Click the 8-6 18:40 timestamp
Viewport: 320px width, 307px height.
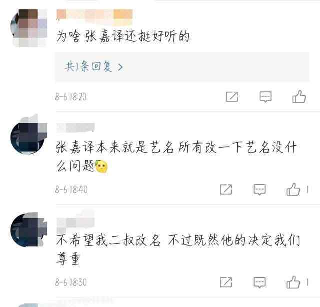pos(71,190)
